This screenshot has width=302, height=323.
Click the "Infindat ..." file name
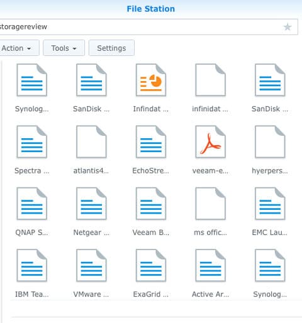[151, 109]
